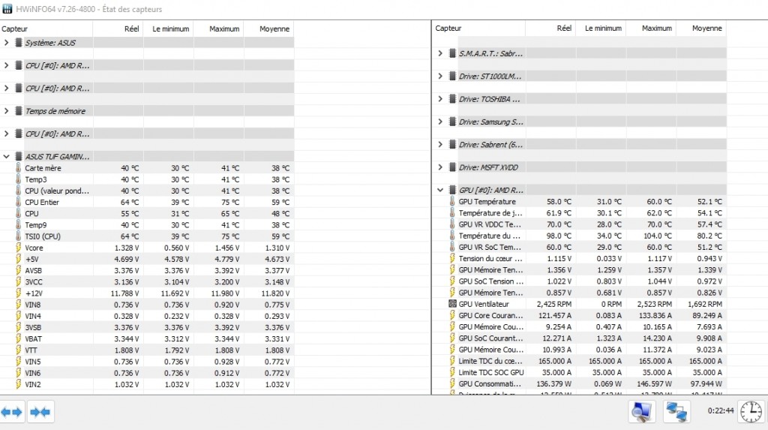
Task: Click the GPU VR VDDC Te... thermometer icon
Action: point(452,224)
